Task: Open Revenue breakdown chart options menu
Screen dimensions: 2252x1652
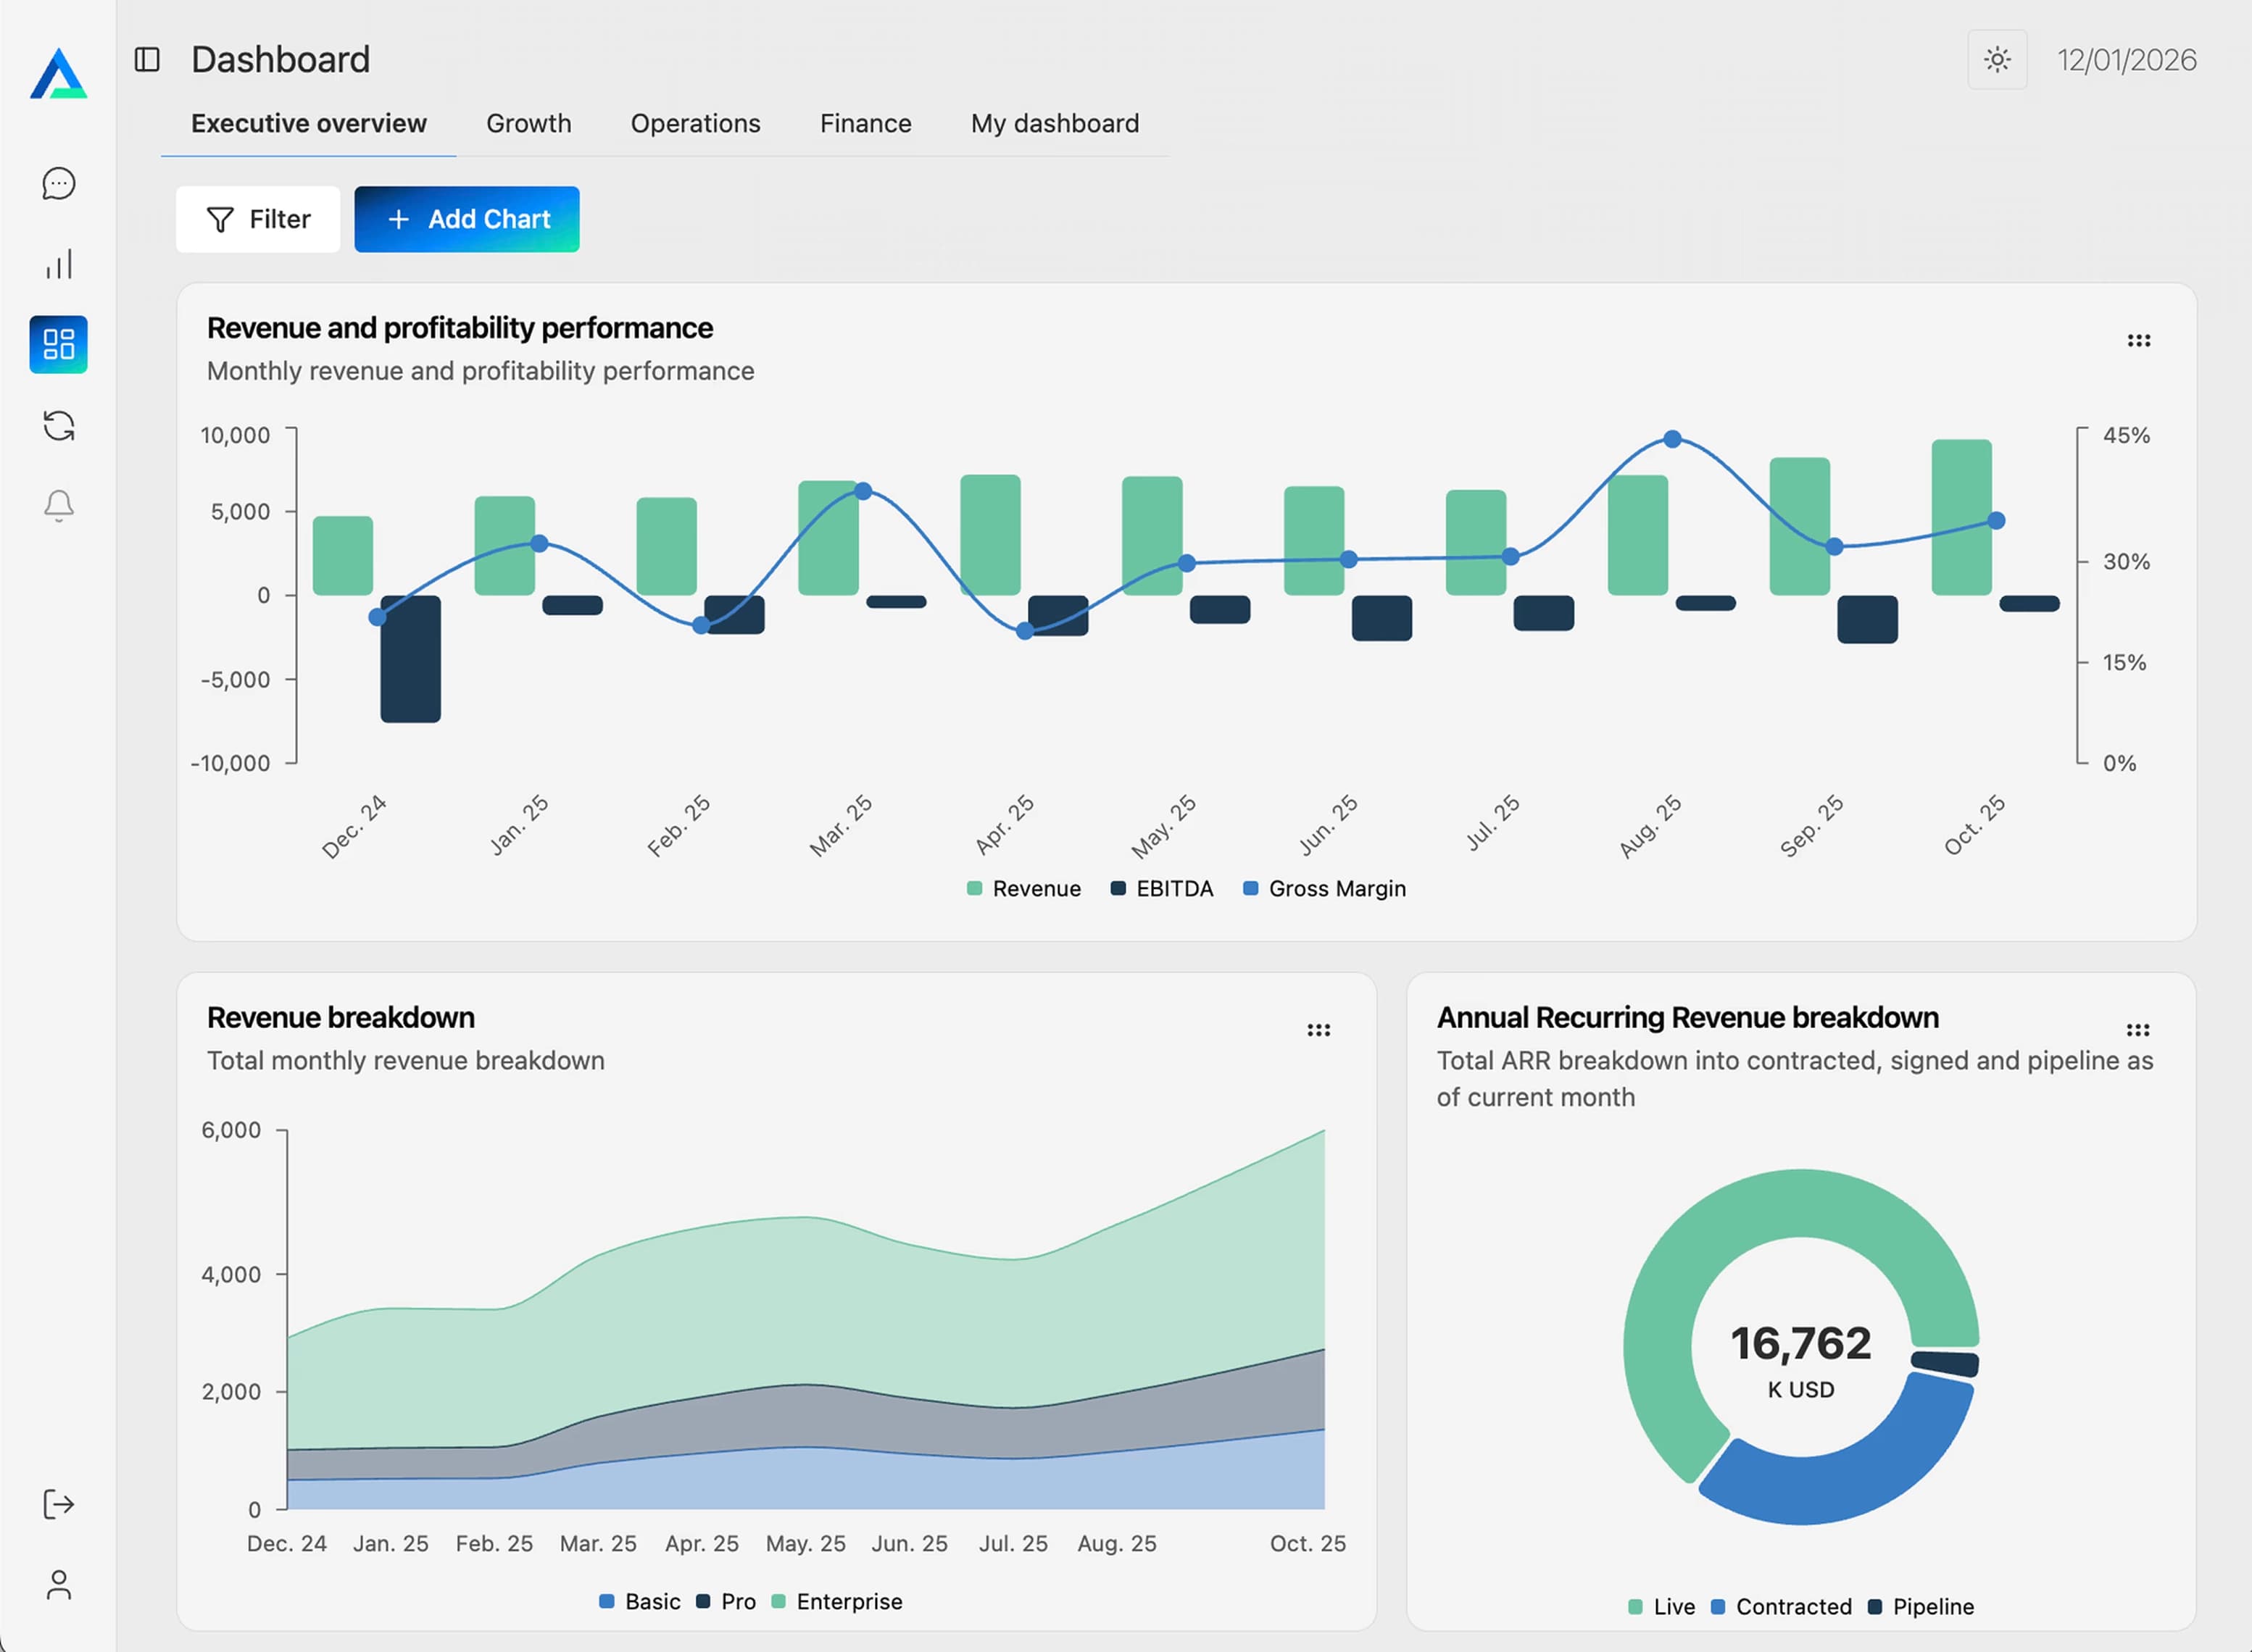Action: coord(1318,1030)
